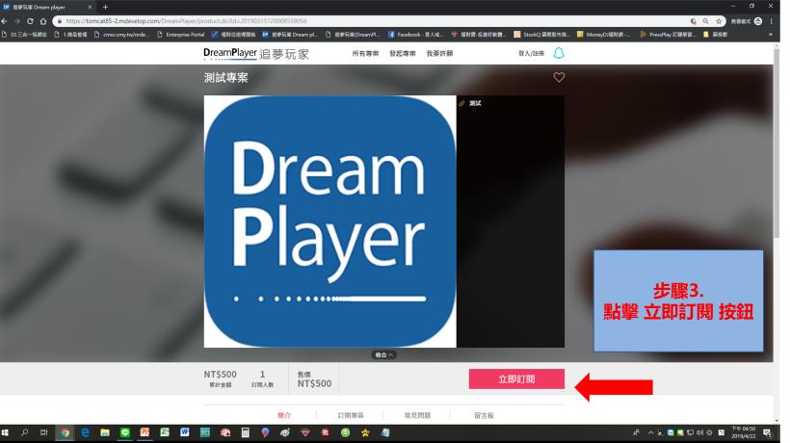790x443 pixels.
Task: Toggle the heart favorite icon
Action: pyautogui.click(x=559, y=77)
